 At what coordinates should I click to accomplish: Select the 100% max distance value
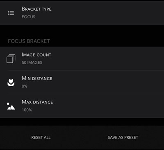tap(27, 110)
